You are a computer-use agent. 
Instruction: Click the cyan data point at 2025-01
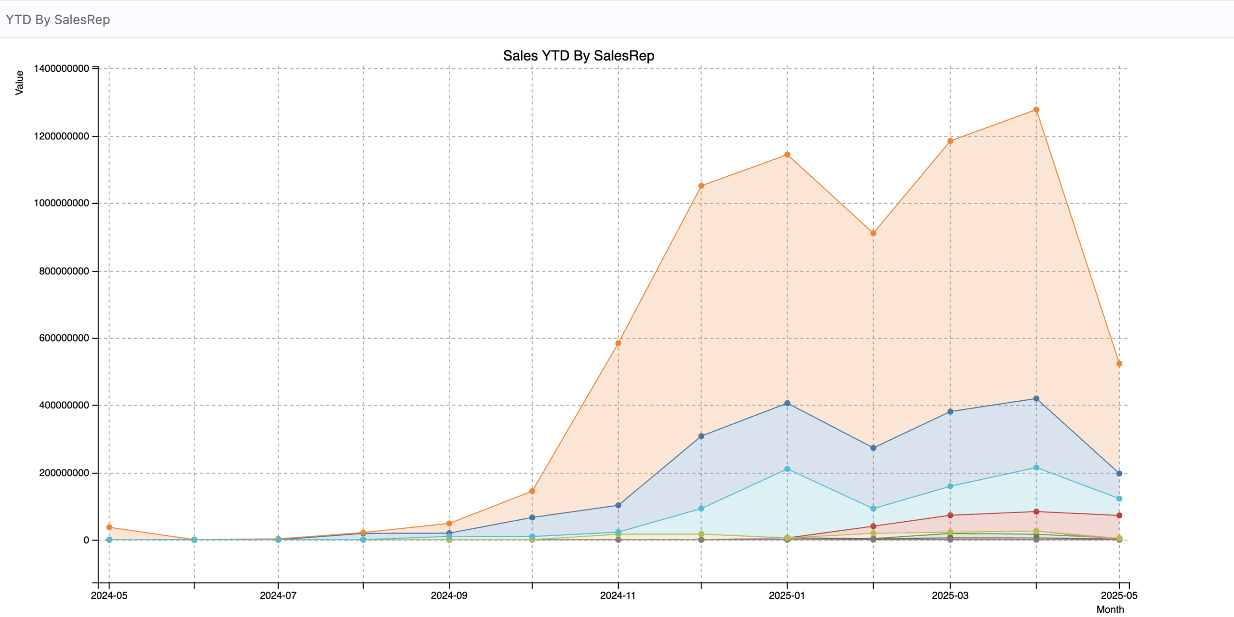[787, 469]
